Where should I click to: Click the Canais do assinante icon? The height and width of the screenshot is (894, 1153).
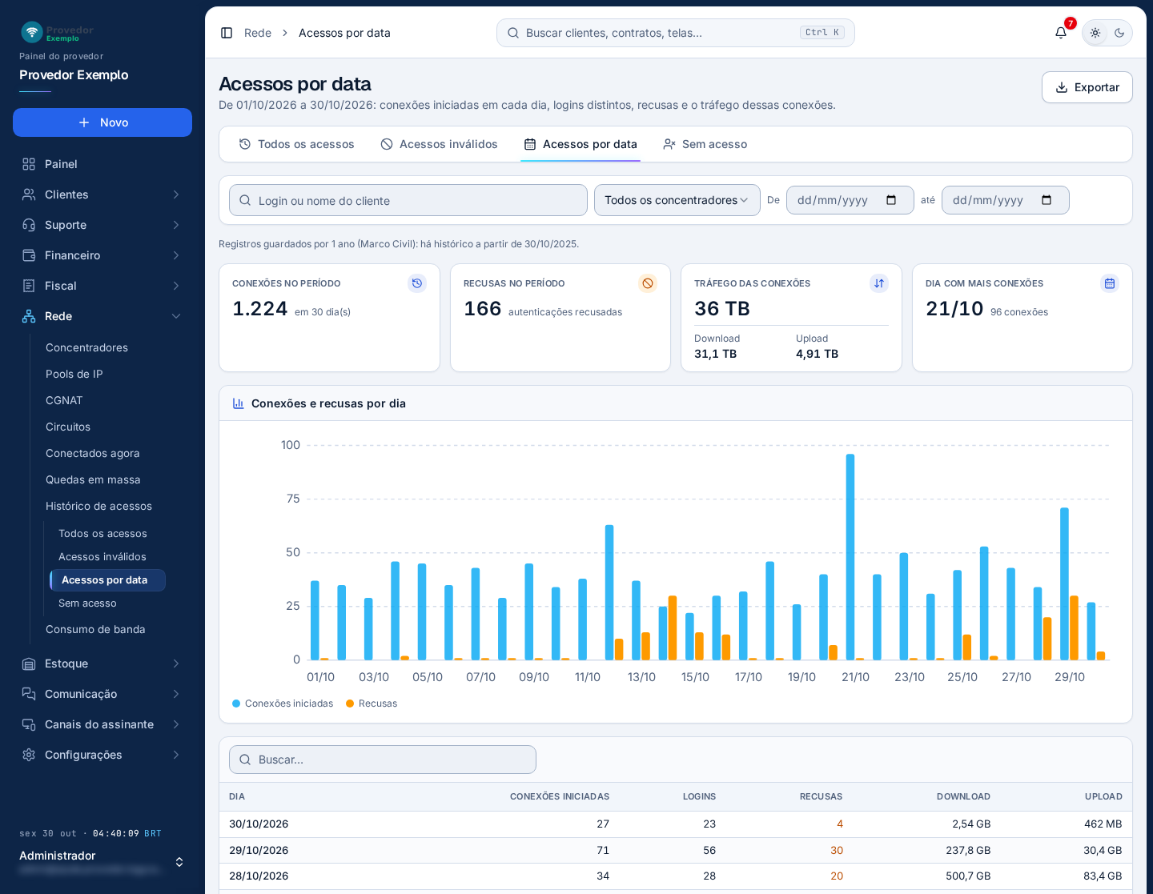[29, 724]
